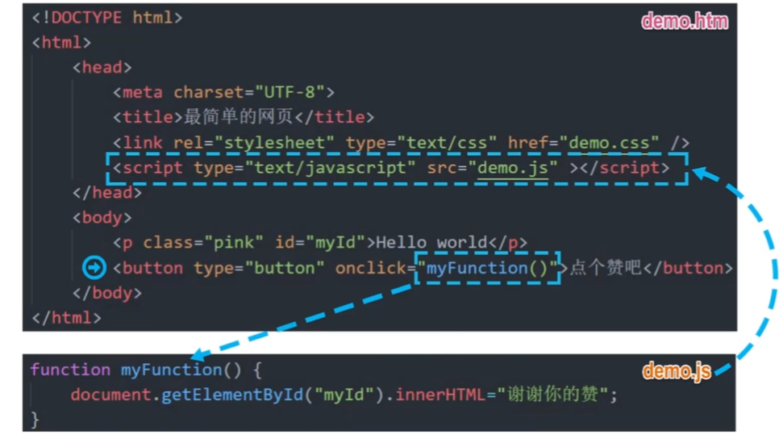This screenshot has height=443, width=779.
Task: Click the meta charset UTF-8 line
Action: click(x=223, y=93)
